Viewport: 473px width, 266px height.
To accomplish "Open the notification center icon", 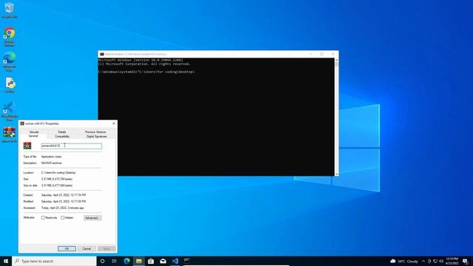I will tap(465, 261).
